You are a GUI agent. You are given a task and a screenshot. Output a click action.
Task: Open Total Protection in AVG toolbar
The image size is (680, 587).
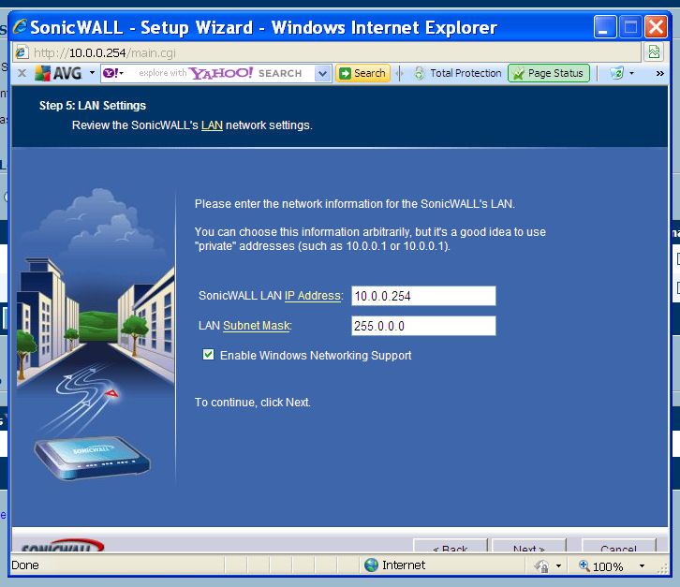tap(457, 73)
